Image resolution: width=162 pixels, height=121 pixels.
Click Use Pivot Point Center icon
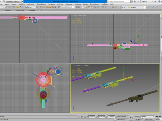click(x=37, y=7)
